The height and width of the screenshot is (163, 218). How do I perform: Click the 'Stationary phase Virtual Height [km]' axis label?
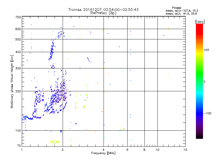[12, 81]
